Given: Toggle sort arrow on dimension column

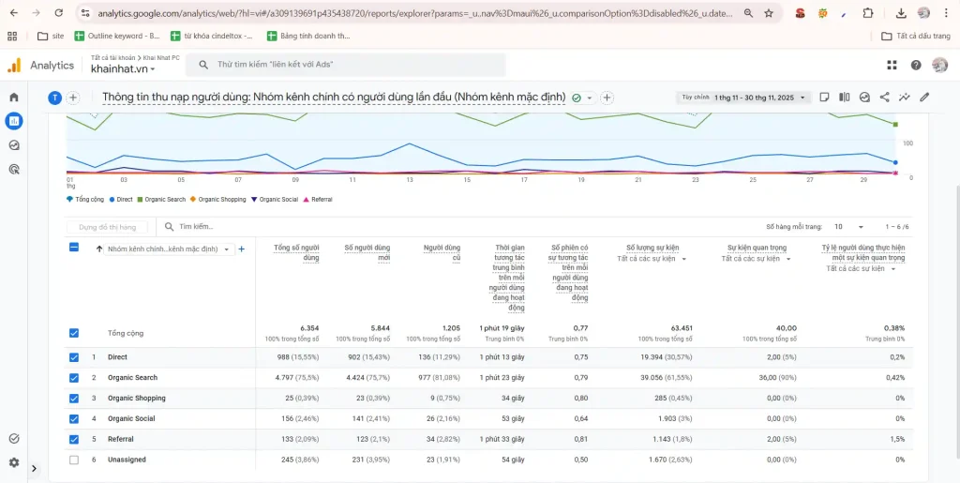Looking at the screenshot, I should (x=99, y=249).
